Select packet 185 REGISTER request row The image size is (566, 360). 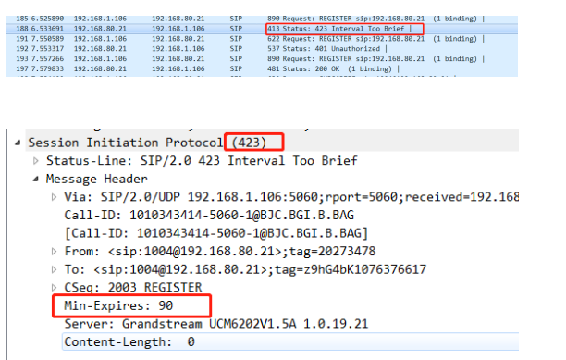(x=262, y=19)
